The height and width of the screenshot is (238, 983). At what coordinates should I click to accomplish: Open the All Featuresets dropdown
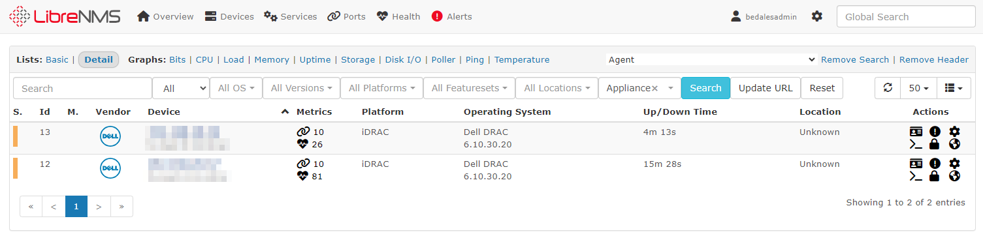point(469,88)
